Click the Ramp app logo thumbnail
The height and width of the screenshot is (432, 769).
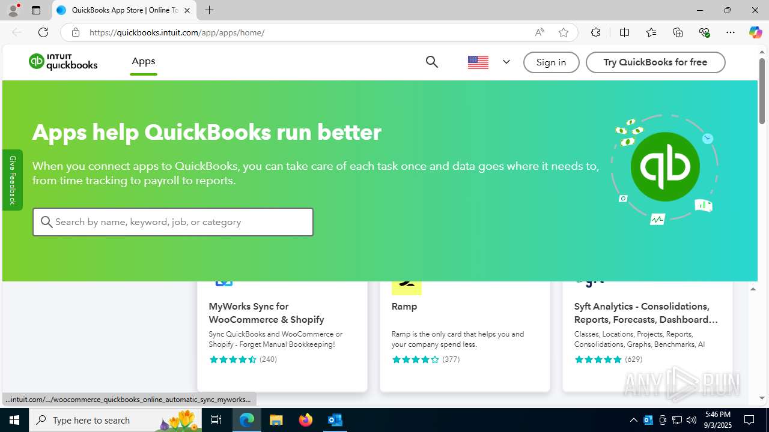[x=407, y=288]
